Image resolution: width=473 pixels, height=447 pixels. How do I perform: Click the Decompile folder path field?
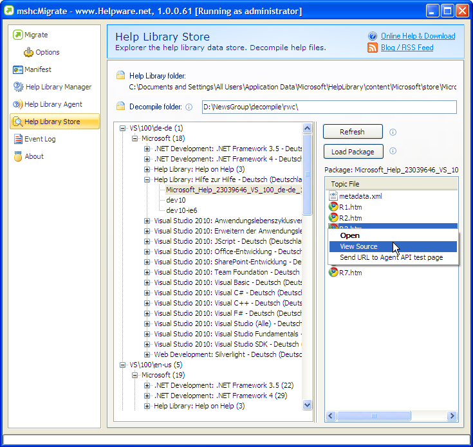tap(329, 107)
